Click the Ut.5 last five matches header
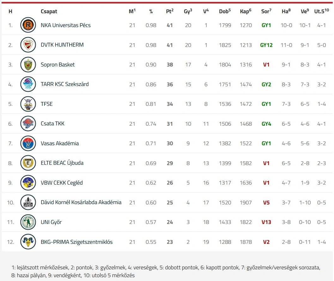The image size is (334, 281). (321, 11)
